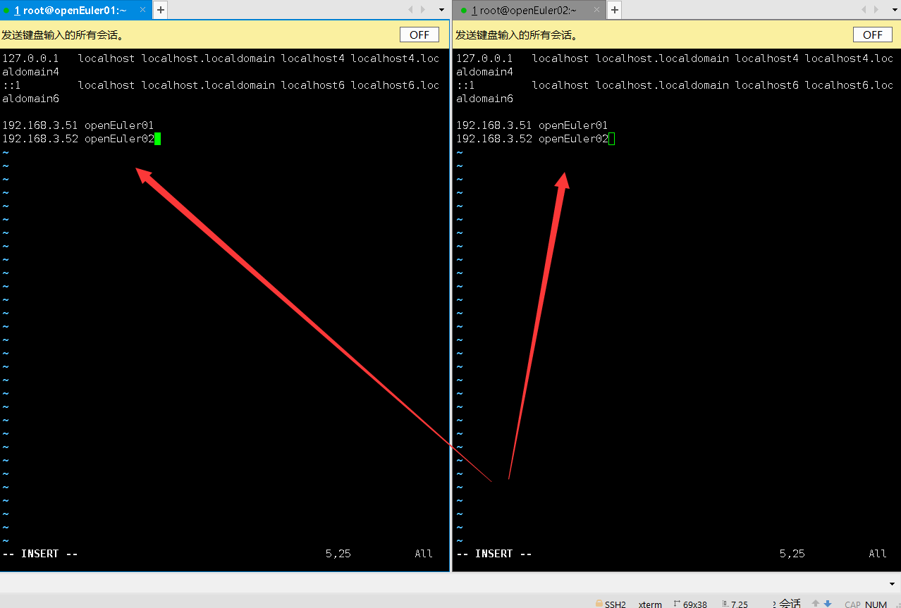Click the 69x38 terminal size indicator
The width and height of the screenshot is (901, 608).
coord(690,604)
